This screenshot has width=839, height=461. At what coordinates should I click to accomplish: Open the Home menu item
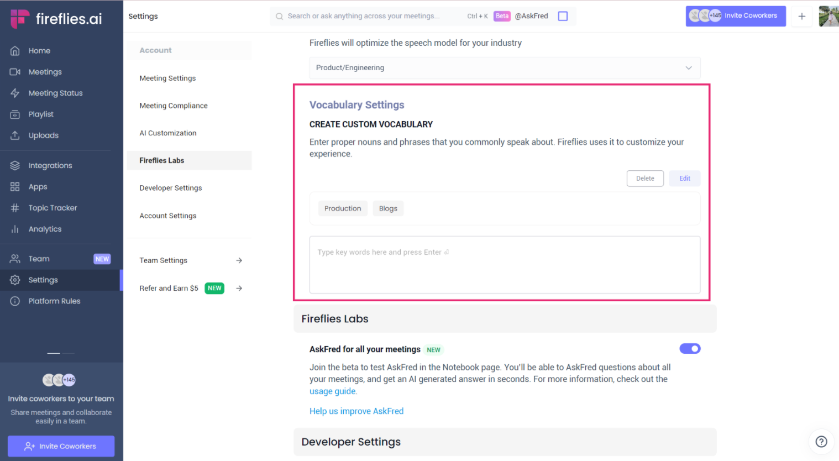click(39, 51)
